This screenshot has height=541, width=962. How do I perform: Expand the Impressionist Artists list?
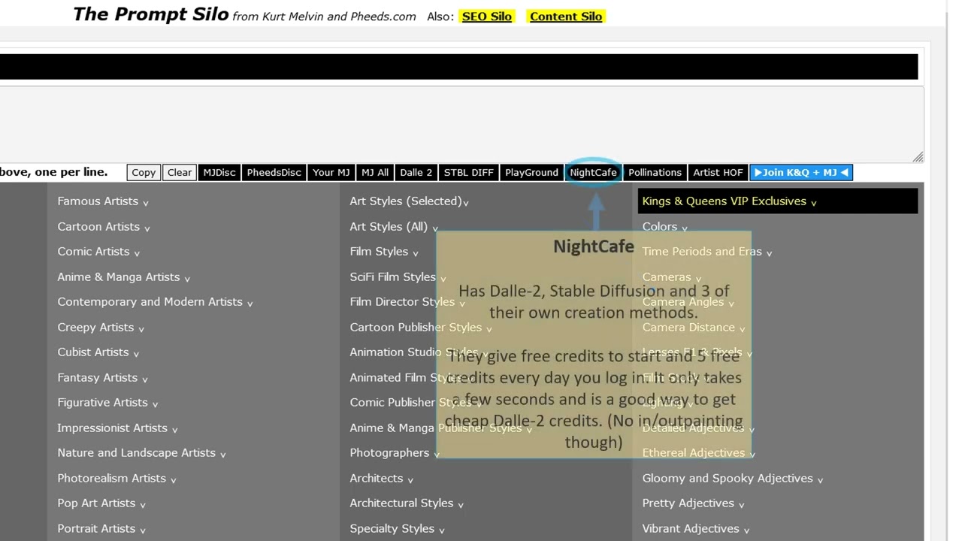click(x=117, y=428)
